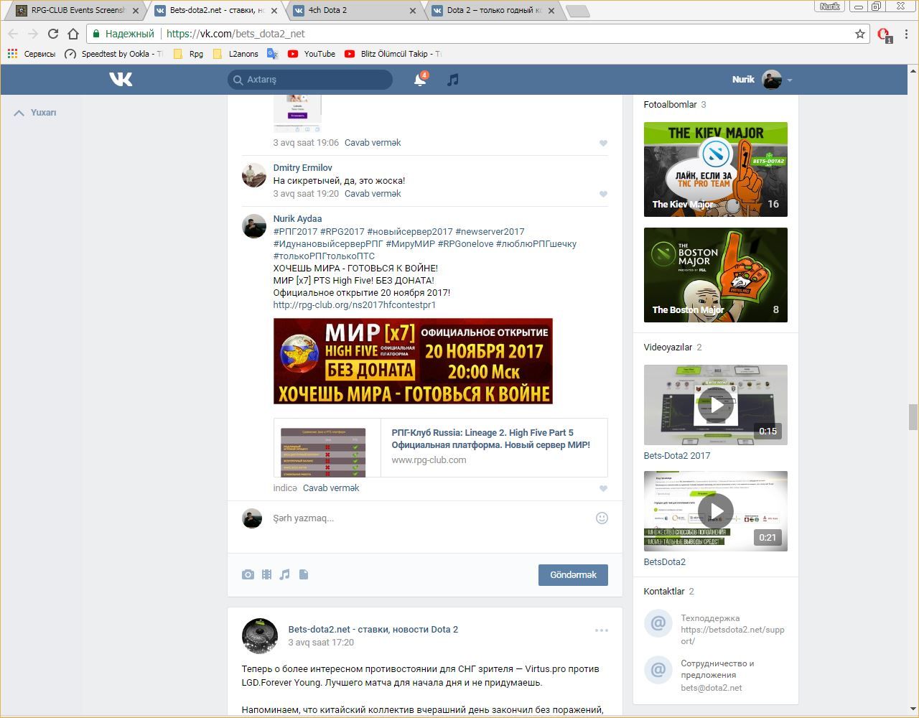Open a new browser tab
This screenshot has width=919, height=718.
577,11
